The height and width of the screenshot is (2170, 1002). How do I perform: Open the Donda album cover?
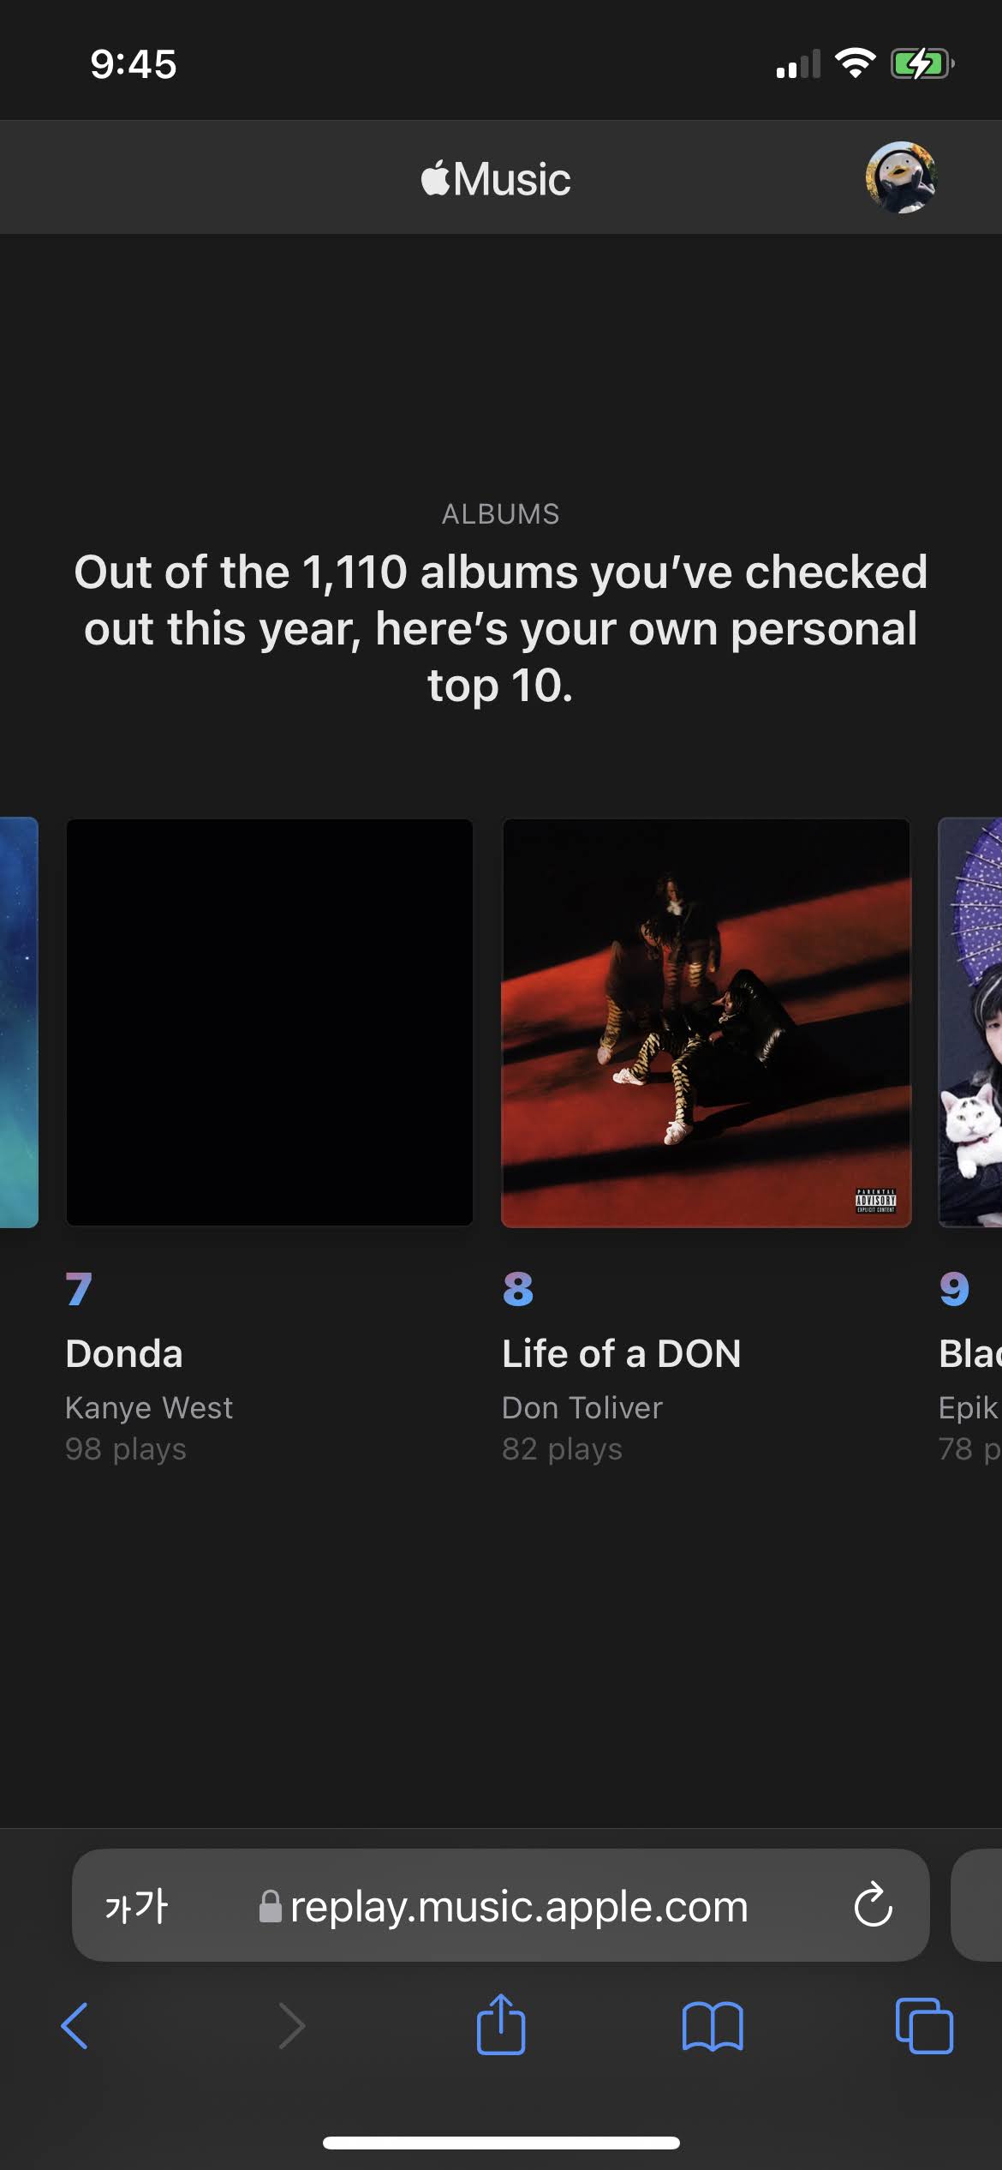270,1022
